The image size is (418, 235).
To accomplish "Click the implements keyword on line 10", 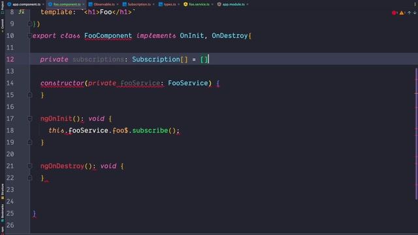I will pyautogui.click(x=156, y=36).
